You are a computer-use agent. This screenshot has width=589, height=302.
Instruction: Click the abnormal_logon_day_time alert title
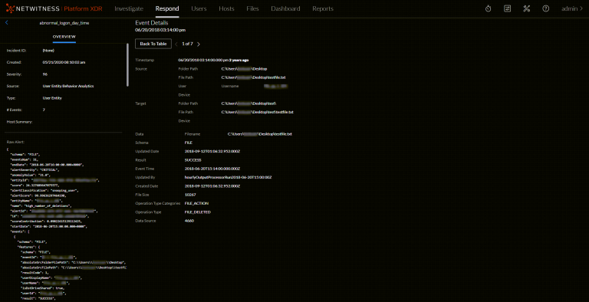pyautogui.click(x=64, y=23)
